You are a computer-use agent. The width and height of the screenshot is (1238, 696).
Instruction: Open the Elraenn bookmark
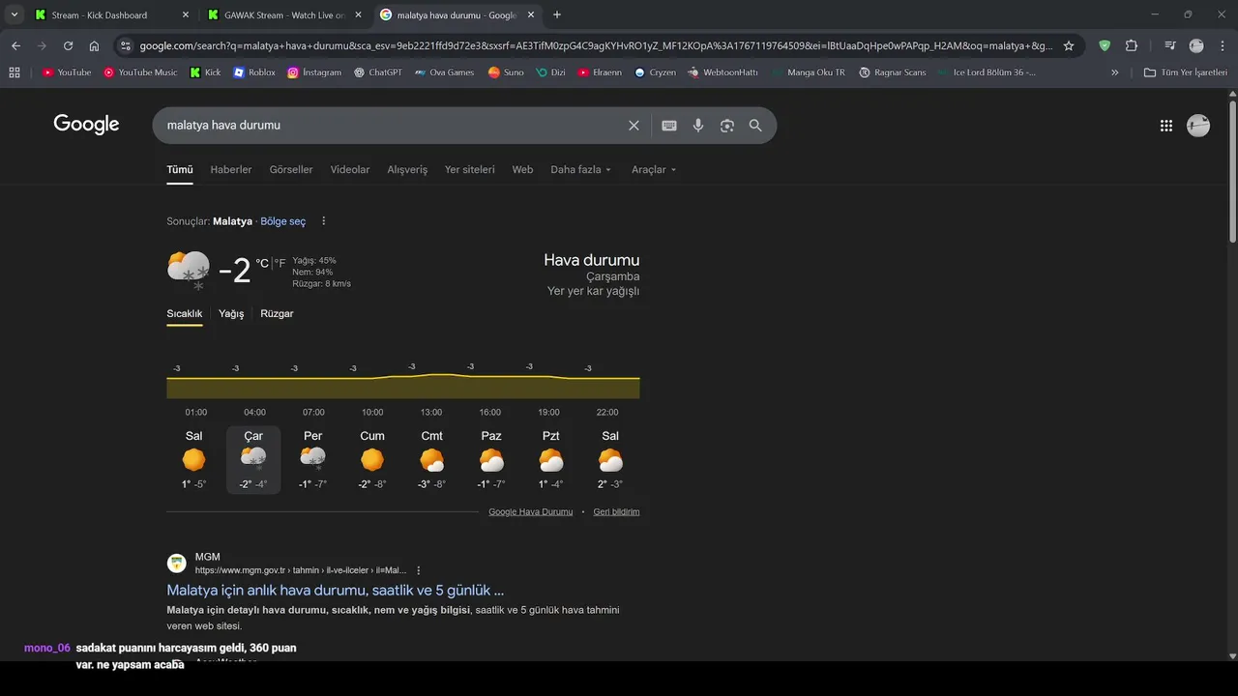coord(601,72)
